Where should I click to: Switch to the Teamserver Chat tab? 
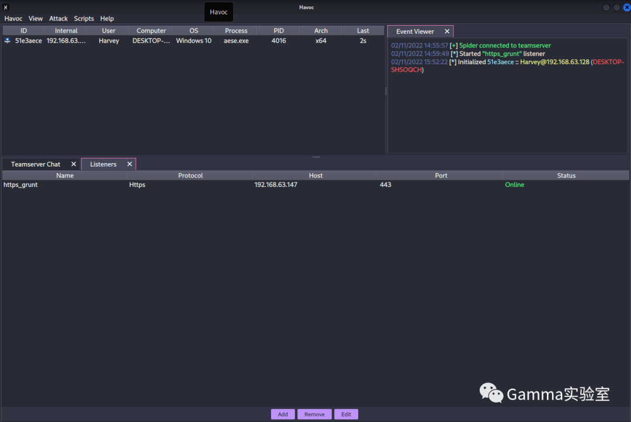pyautogui.click(x=36, y=164)
